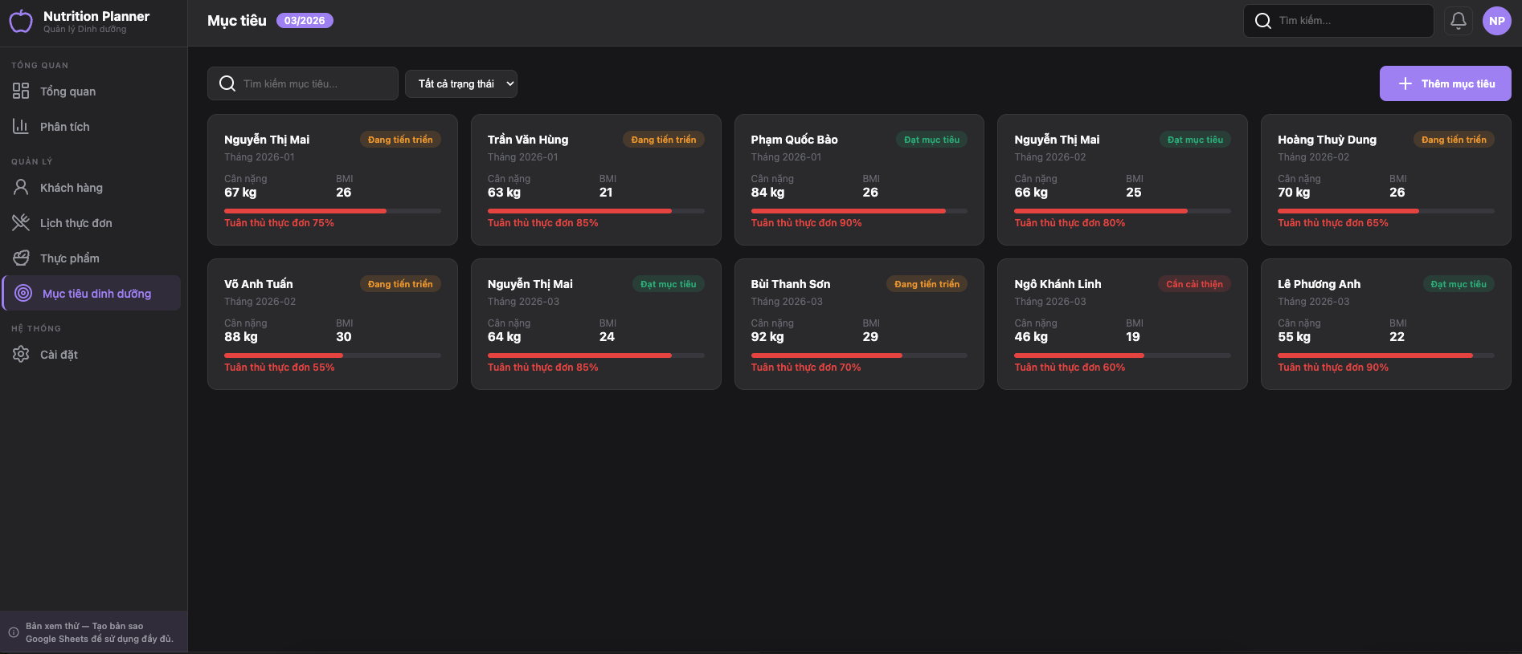Screen dimensions: 1522x654
Task: Click the trial version info icon
Action: tap(14, 632)
